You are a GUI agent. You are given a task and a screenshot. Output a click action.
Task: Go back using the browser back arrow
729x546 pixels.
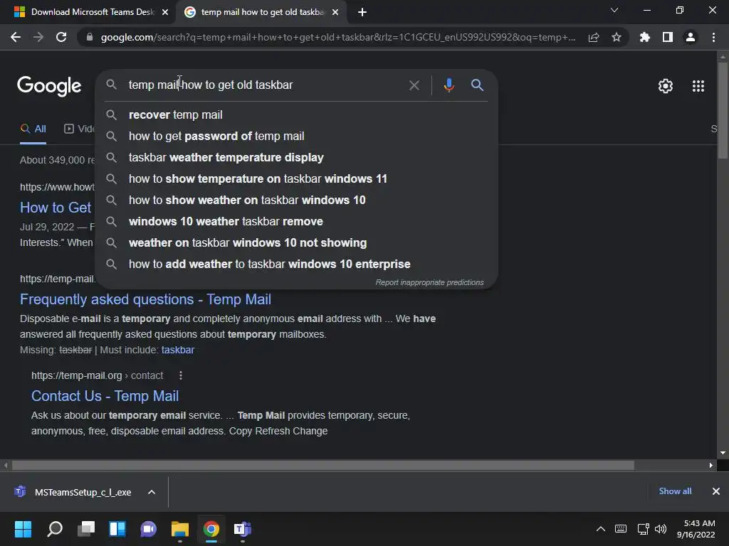(x=16, y=37)
